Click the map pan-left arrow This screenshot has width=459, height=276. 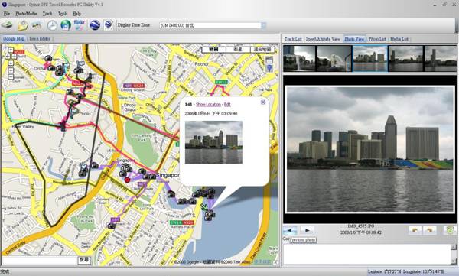tap(8, 57)
